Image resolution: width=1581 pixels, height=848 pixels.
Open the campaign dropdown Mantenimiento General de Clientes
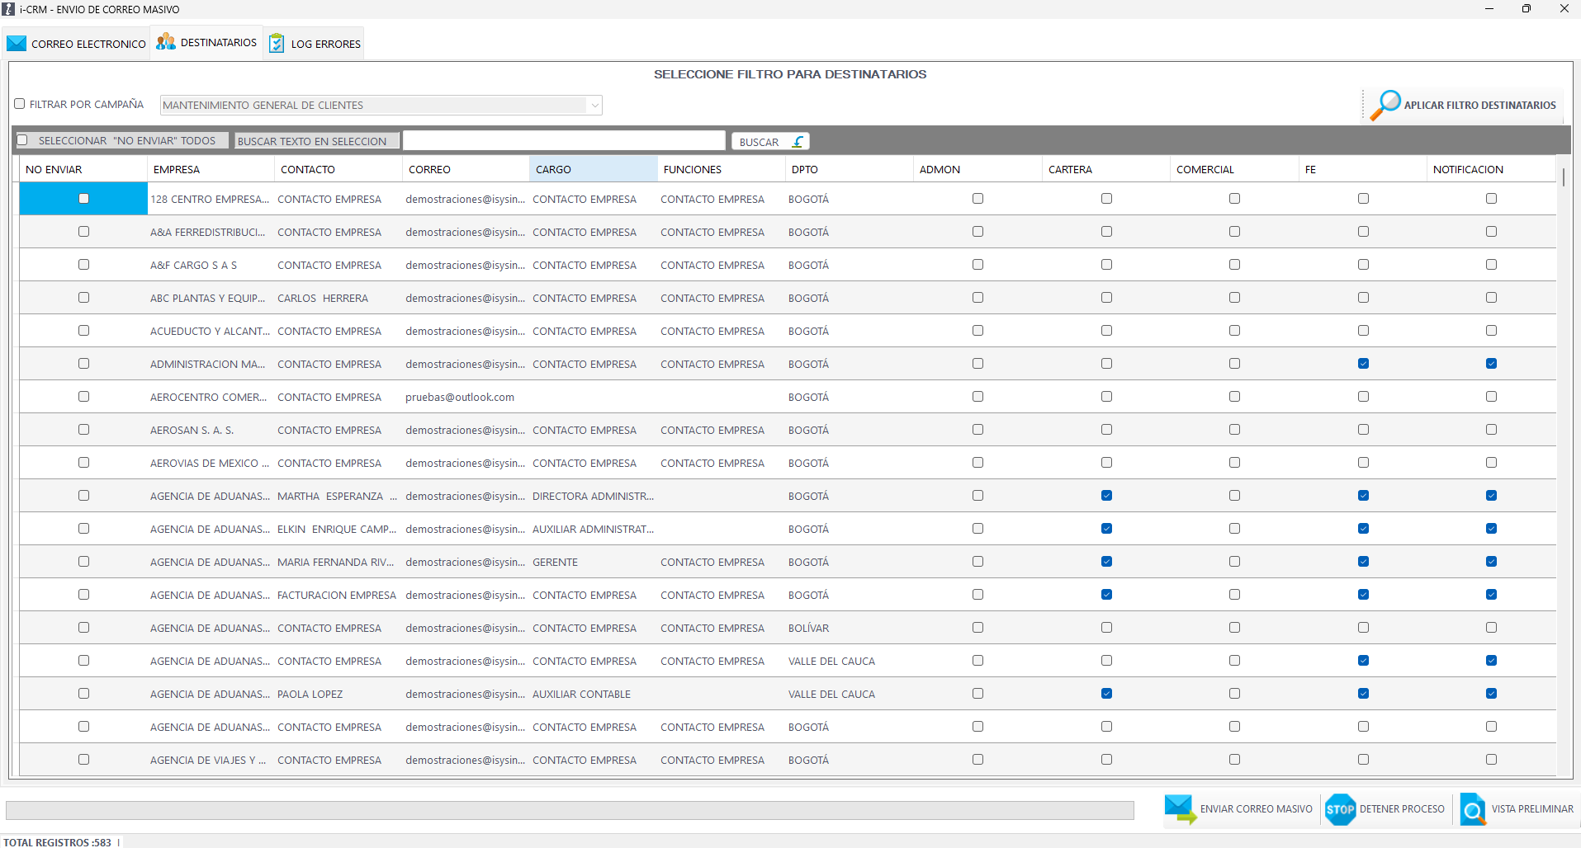coord(381,105)
